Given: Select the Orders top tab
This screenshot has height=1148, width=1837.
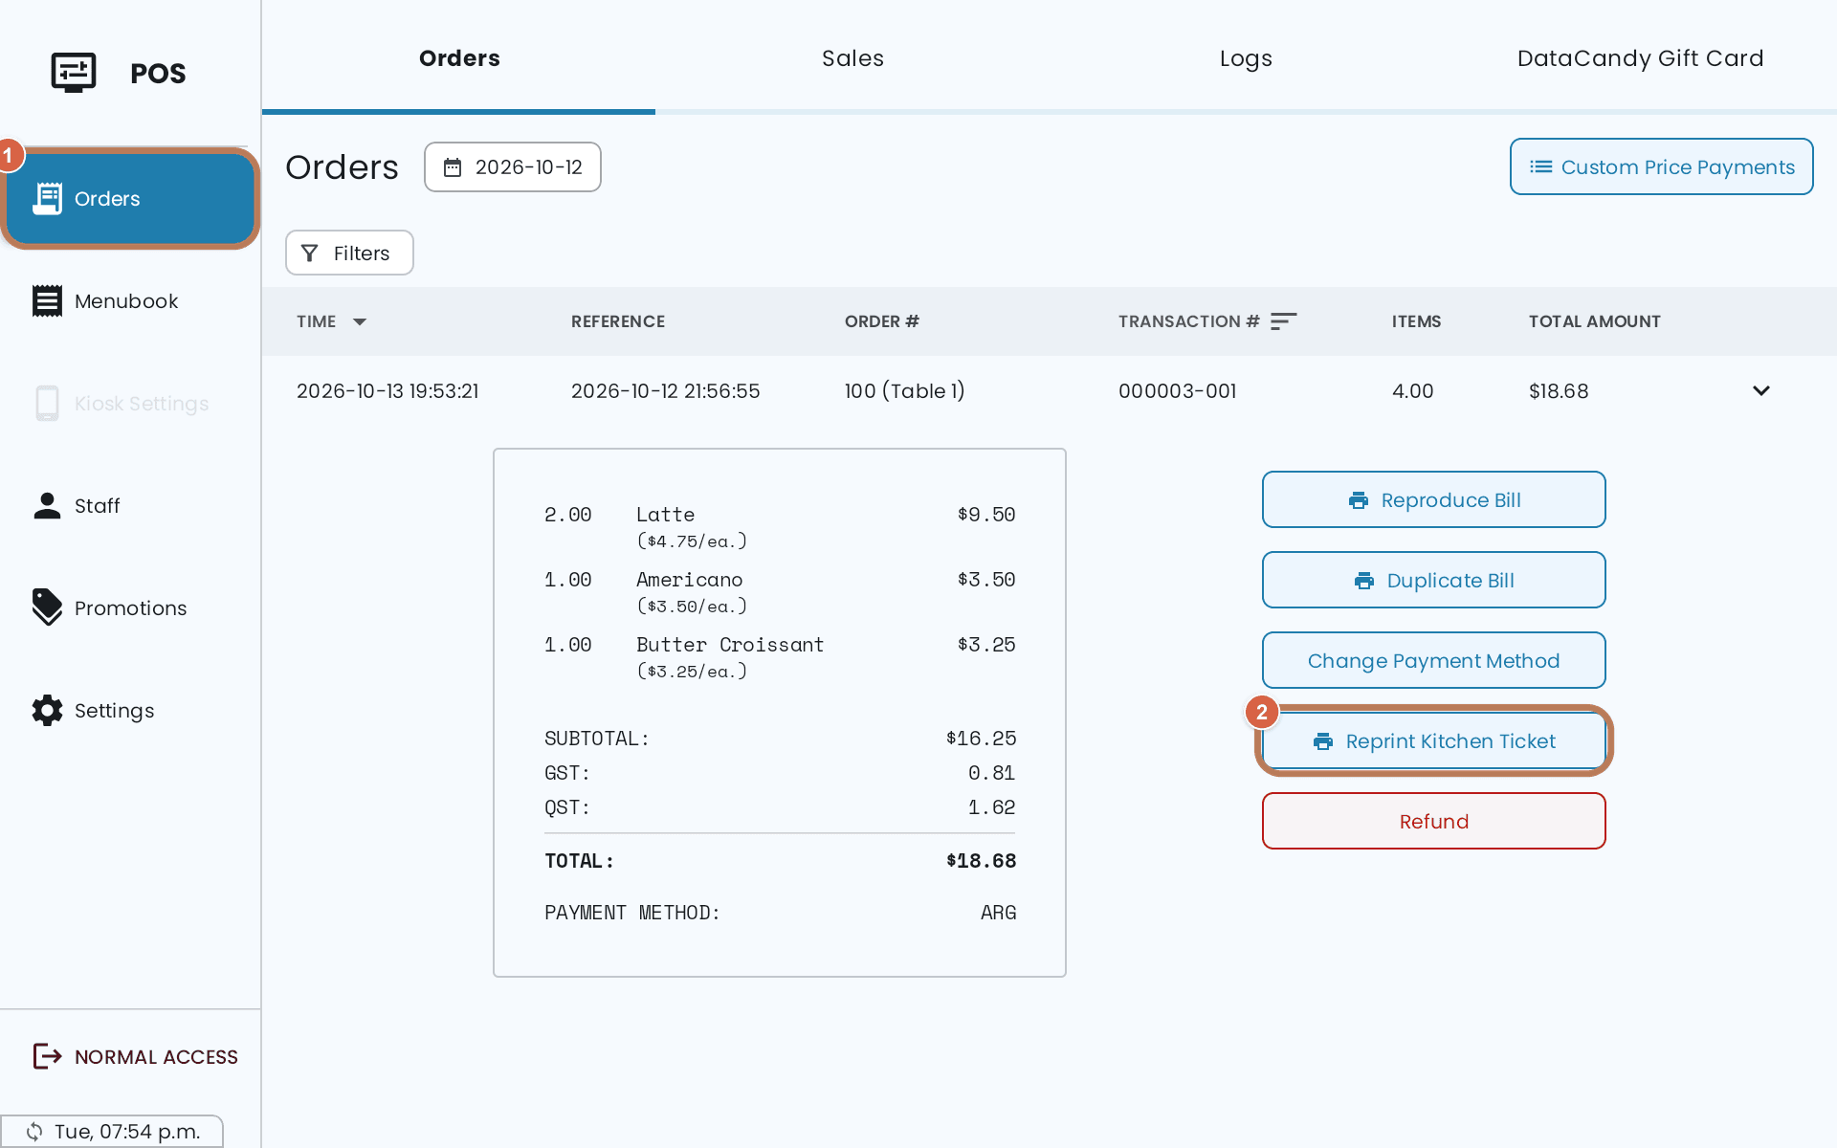Looking at the screenshot, I should [459, 57].
